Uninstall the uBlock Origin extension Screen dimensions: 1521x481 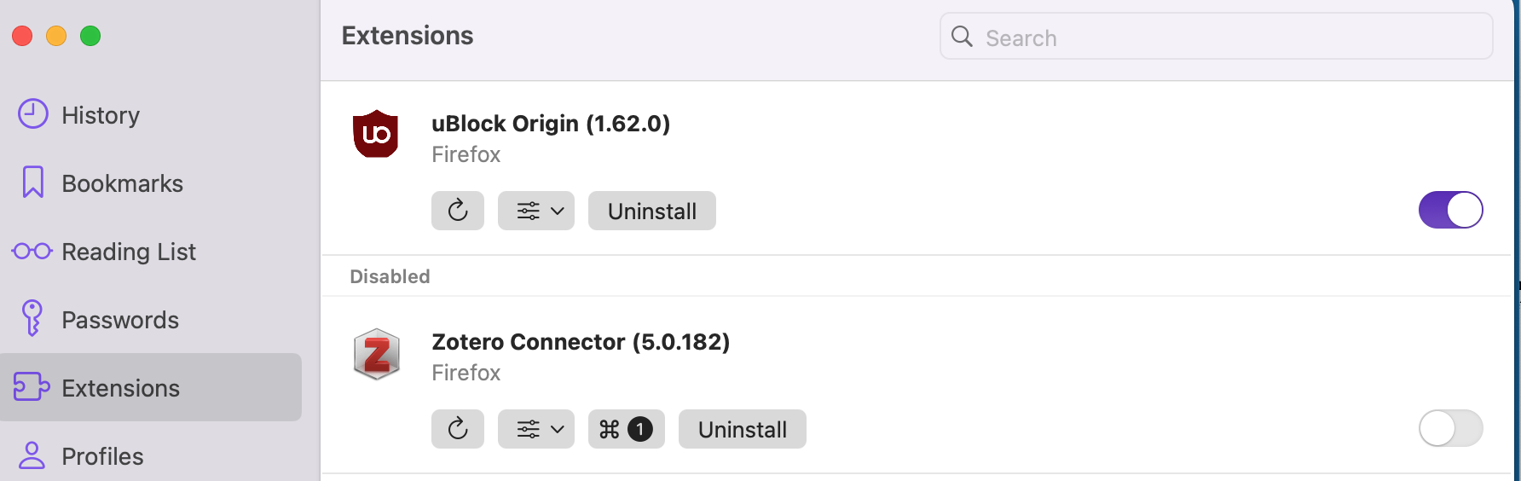tap(651, 211)
